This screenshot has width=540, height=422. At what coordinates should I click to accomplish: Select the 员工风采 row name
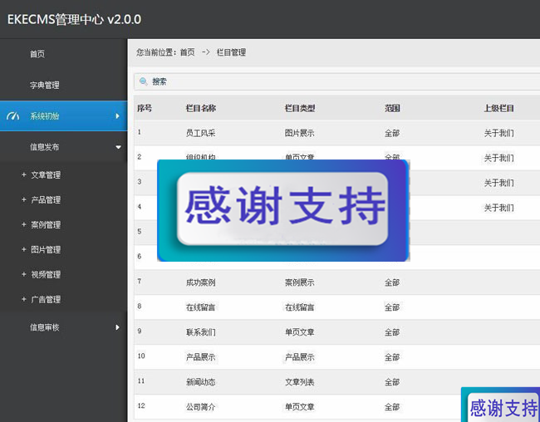click(201, 133)
